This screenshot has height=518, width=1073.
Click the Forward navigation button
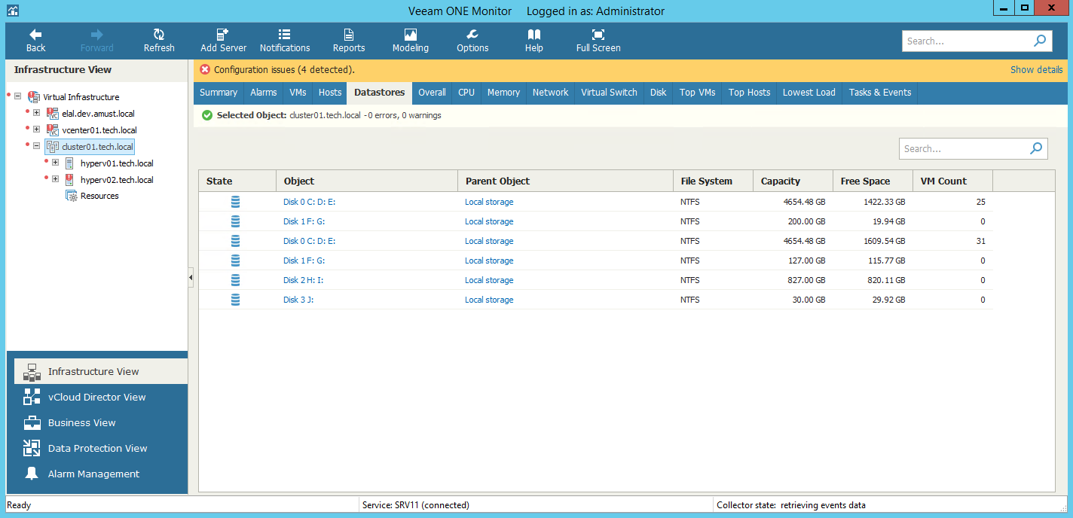[x=96, y=41]
